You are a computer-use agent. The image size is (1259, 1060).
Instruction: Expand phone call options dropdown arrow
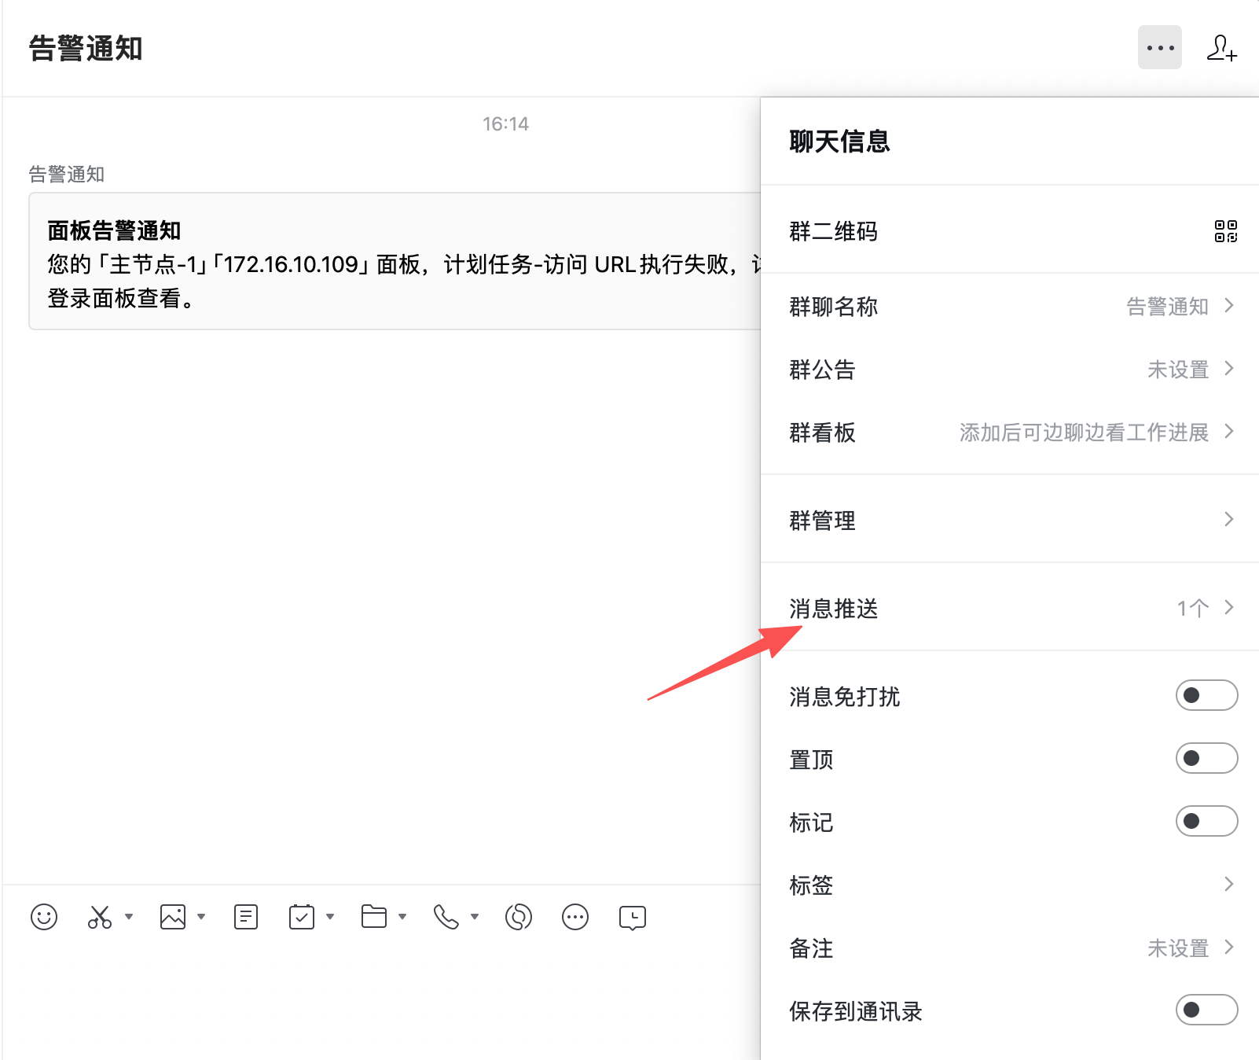(475, 917)
